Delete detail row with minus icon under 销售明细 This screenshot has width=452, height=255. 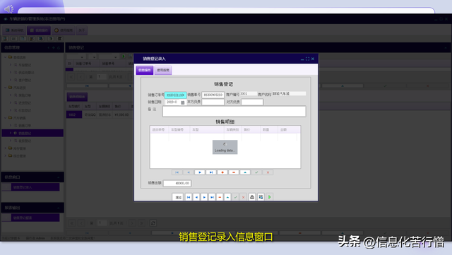[234, 172]
